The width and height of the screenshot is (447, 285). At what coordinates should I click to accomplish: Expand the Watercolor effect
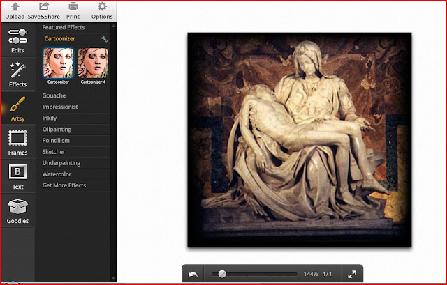point(57,174)
